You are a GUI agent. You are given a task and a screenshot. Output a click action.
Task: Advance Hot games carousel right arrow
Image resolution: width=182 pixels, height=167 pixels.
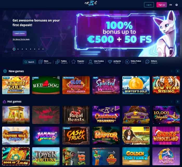coord(178,102)
